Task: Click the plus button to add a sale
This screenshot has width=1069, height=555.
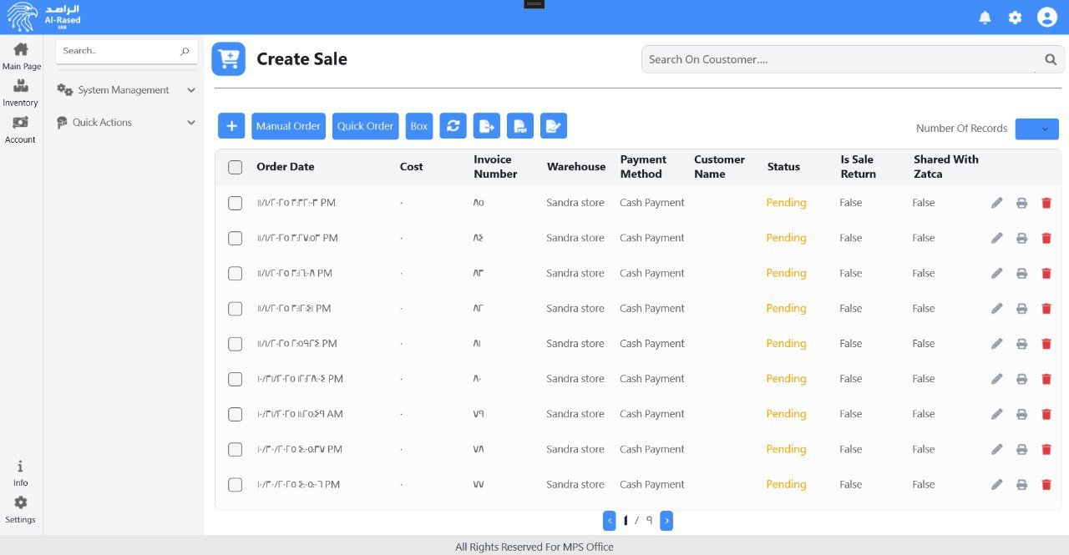Action: (231, 126)
